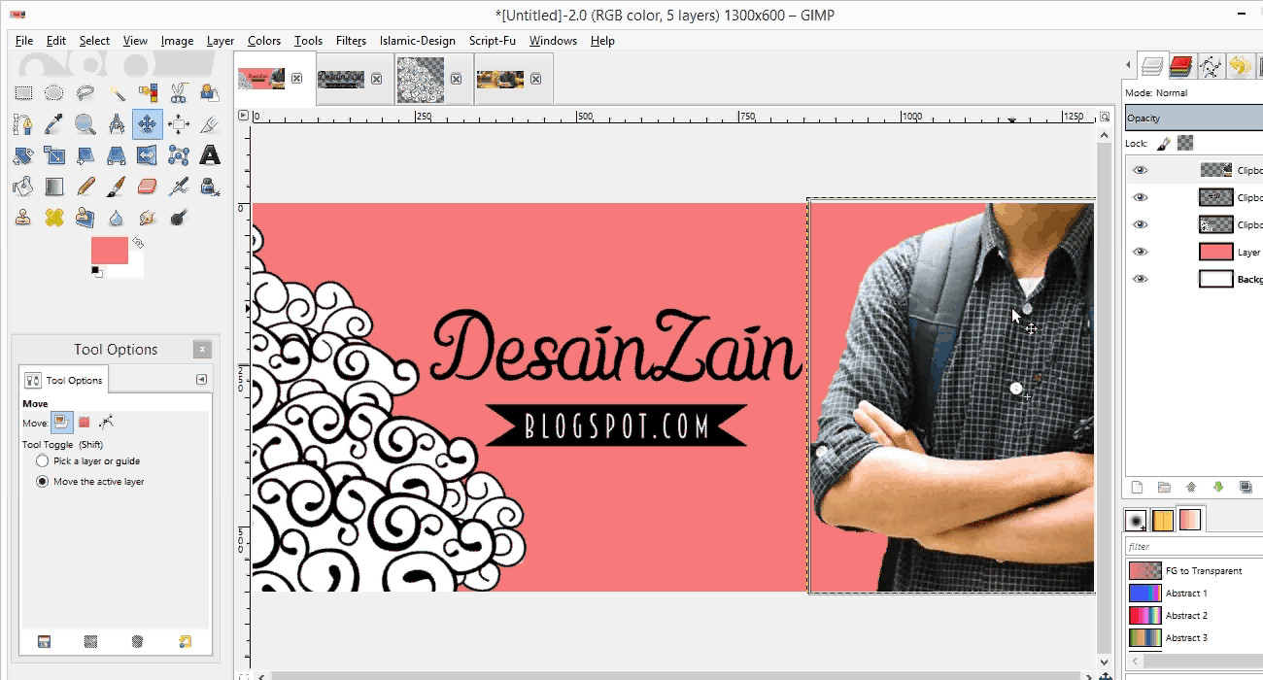Screen dimensions: 1263x680
Task: Select the Blend gradient tool
Action: 54,187
